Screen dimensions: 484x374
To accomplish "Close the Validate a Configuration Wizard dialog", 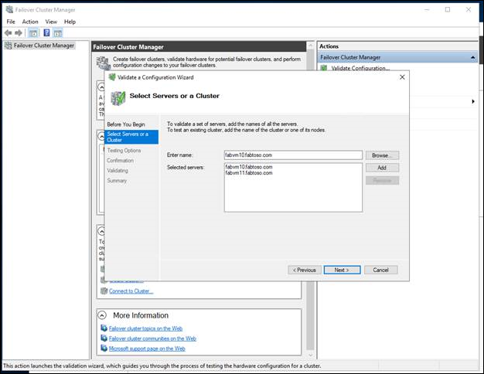I will [402, 77].
